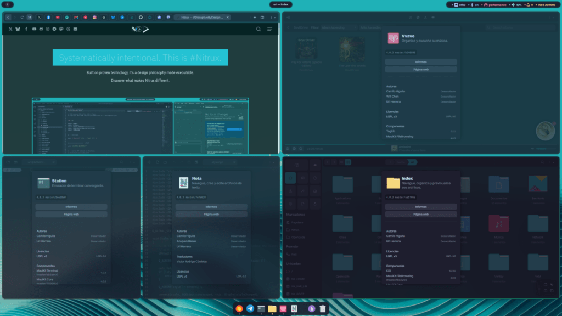562x316 pixels.
Task: Open Nota editor from the dock
Action: click(294, 309)
